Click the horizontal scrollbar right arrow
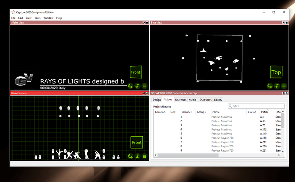 click(279, 155)
